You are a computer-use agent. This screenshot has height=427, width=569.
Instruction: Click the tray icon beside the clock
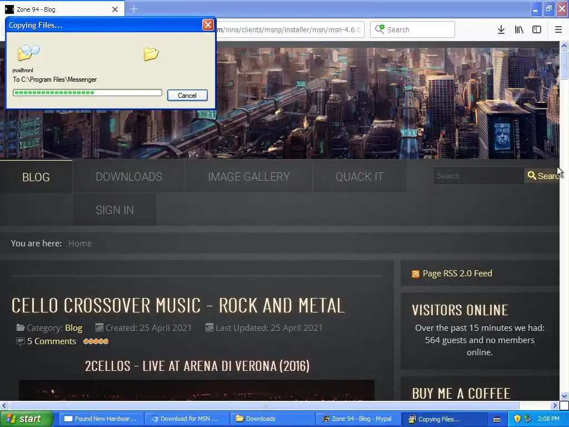[x=528, y=419]
